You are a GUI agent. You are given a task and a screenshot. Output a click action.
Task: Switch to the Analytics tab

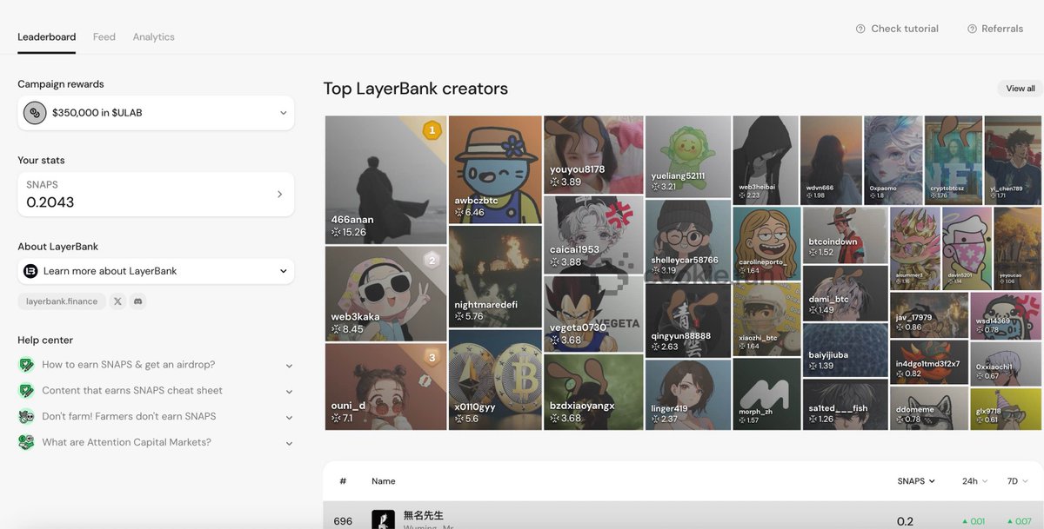(x=153, y=37)
